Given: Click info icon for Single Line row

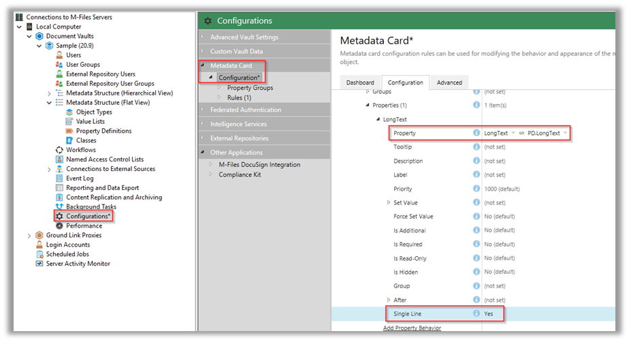Looking at the screenshot, I should (x=476, y=313).
